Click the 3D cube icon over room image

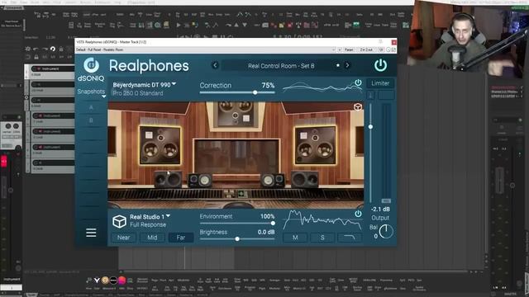[x=358, y=107]
